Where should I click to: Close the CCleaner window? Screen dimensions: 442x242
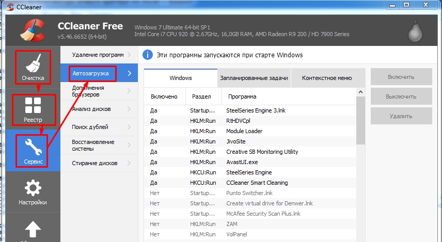click(425, 5)
